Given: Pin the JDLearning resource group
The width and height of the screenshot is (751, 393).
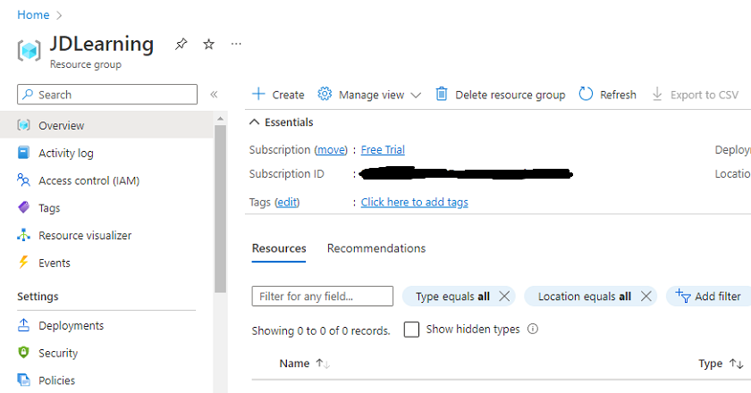Looking at the screenshot, I should coord(181,45).
